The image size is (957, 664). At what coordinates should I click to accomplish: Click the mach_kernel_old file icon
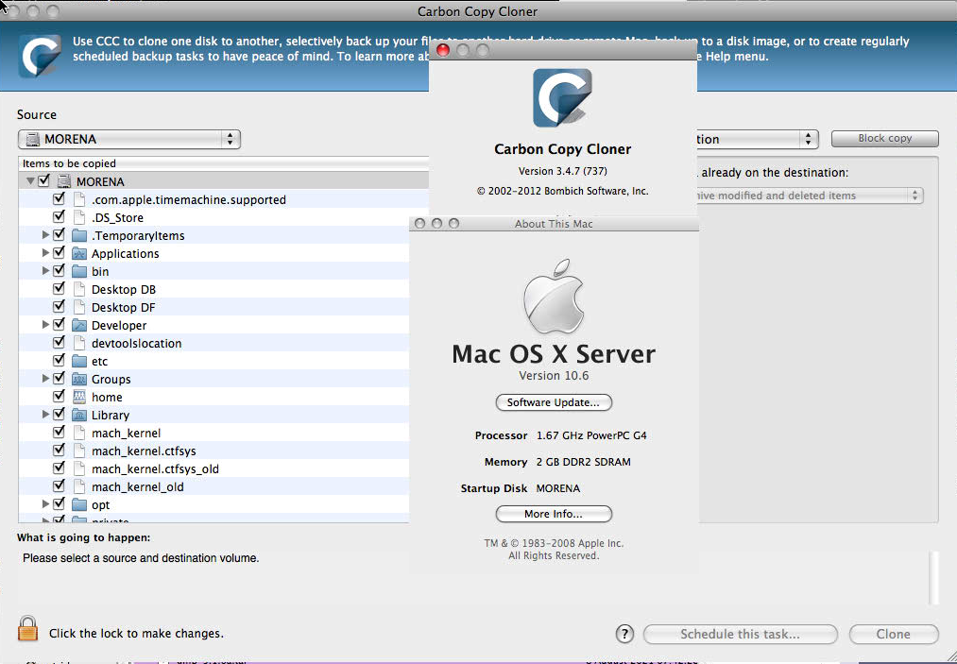(x=78, y=486)
